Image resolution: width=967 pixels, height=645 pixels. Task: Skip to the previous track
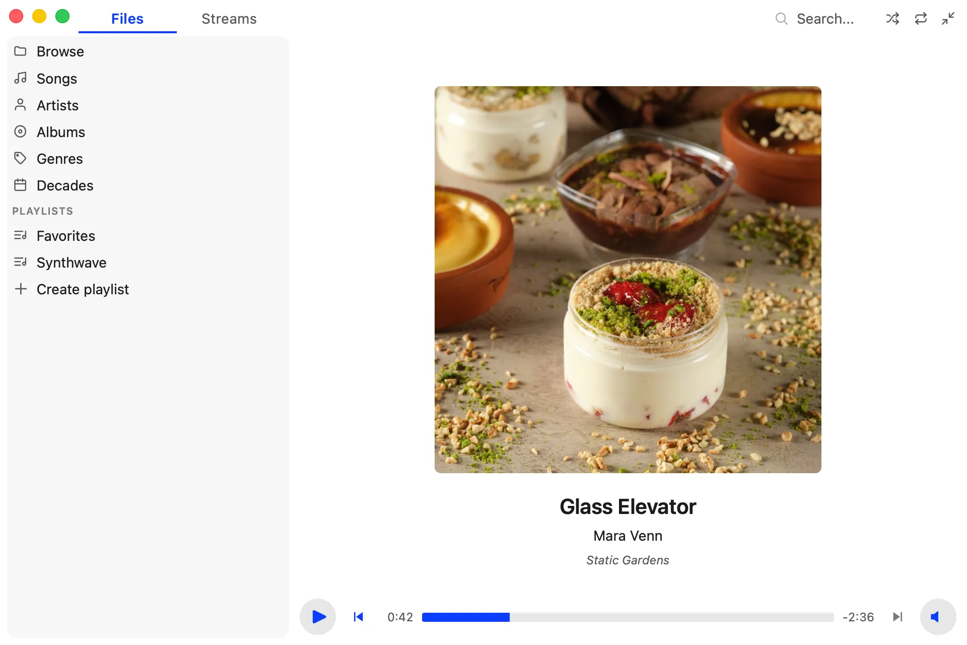[x=359, y=617]
